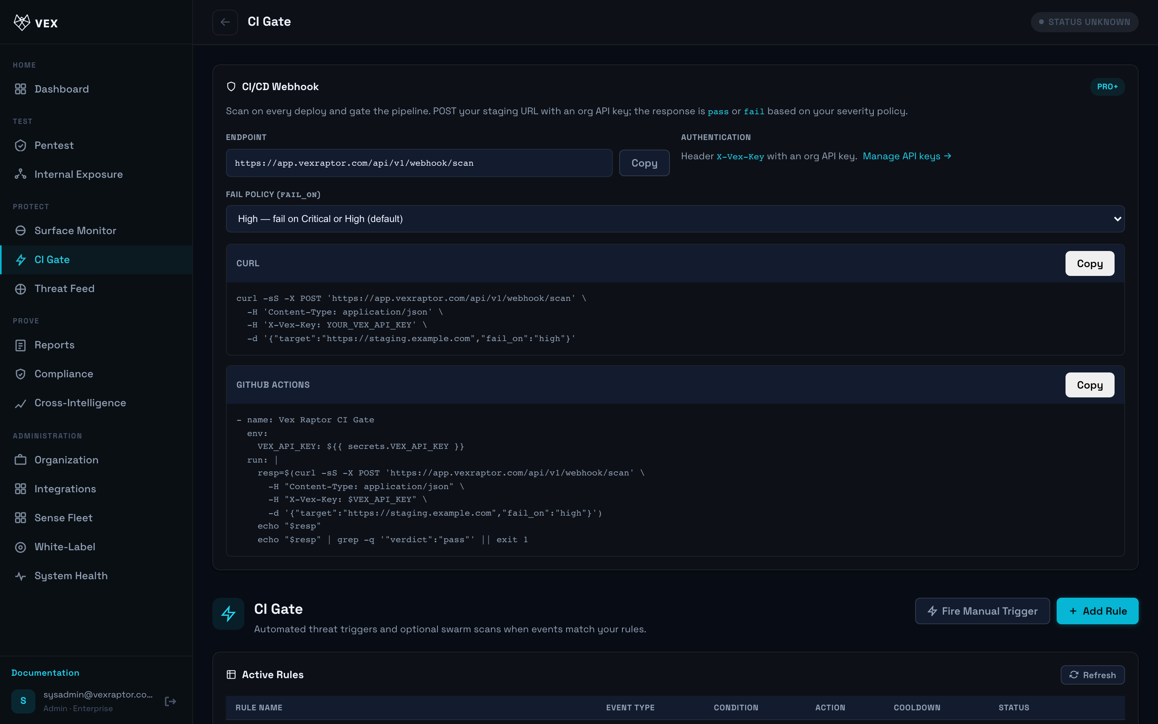This screenshot has height=724, width=1158.
Task: Open Threat Feed in the sidebar
Action: (96, 289)
